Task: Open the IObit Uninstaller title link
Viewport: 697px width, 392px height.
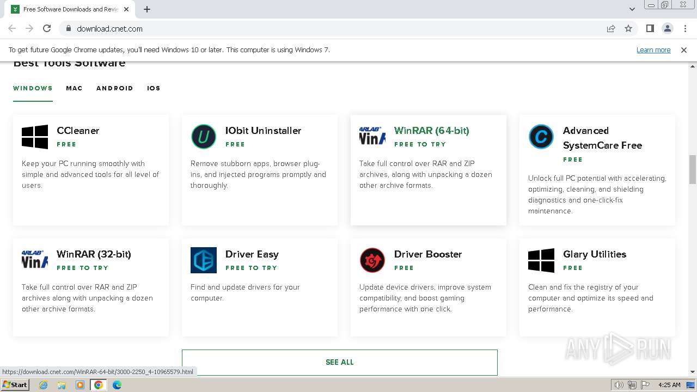Action: point(263,131)
